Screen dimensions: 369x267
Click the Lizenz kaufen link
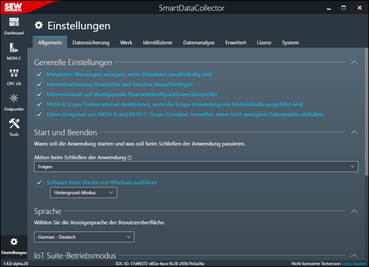pos(353,264)
